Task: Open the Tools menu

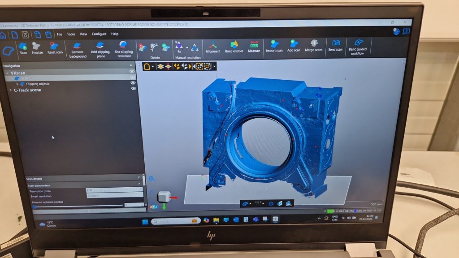Action: [71, 34]
